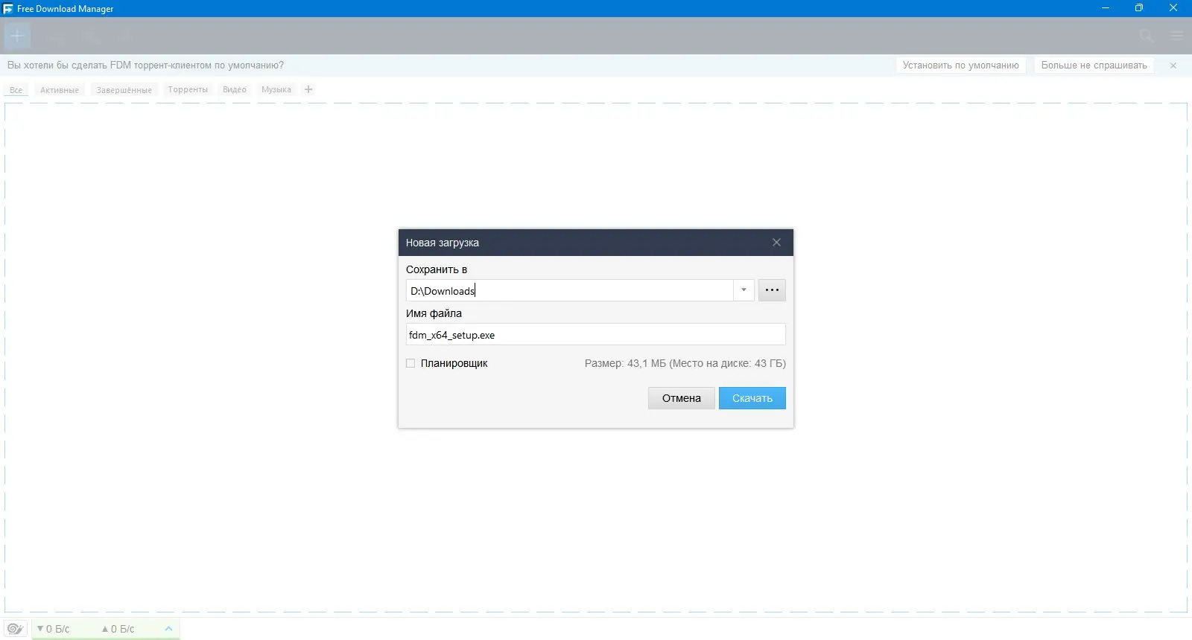
Task: Click the Сохранить в path field
Action: click(570, 290)
